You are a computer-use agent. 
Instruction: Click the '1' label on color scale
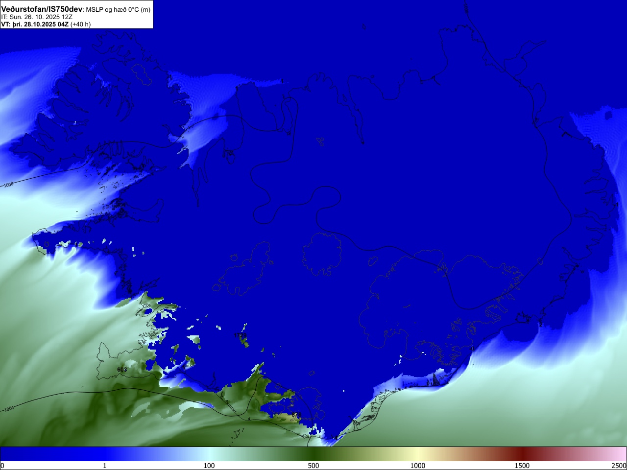tap(104, 466)
